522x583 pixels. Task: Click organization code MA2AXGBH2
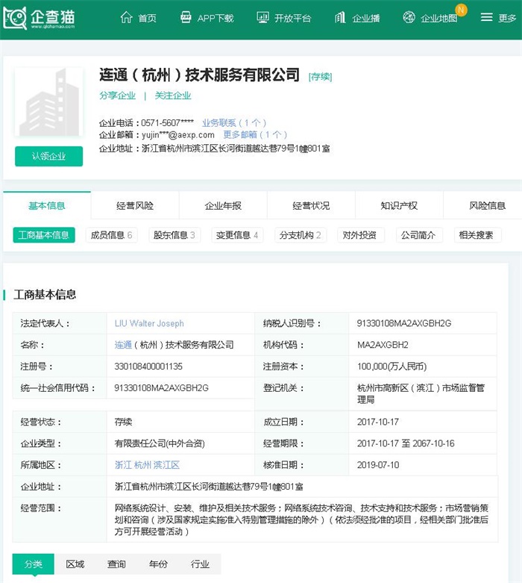click(x=383, y=345)
